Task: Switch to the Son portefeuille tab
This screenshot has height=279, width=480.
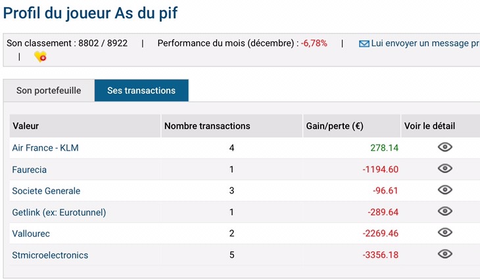Action: point(49,91)
